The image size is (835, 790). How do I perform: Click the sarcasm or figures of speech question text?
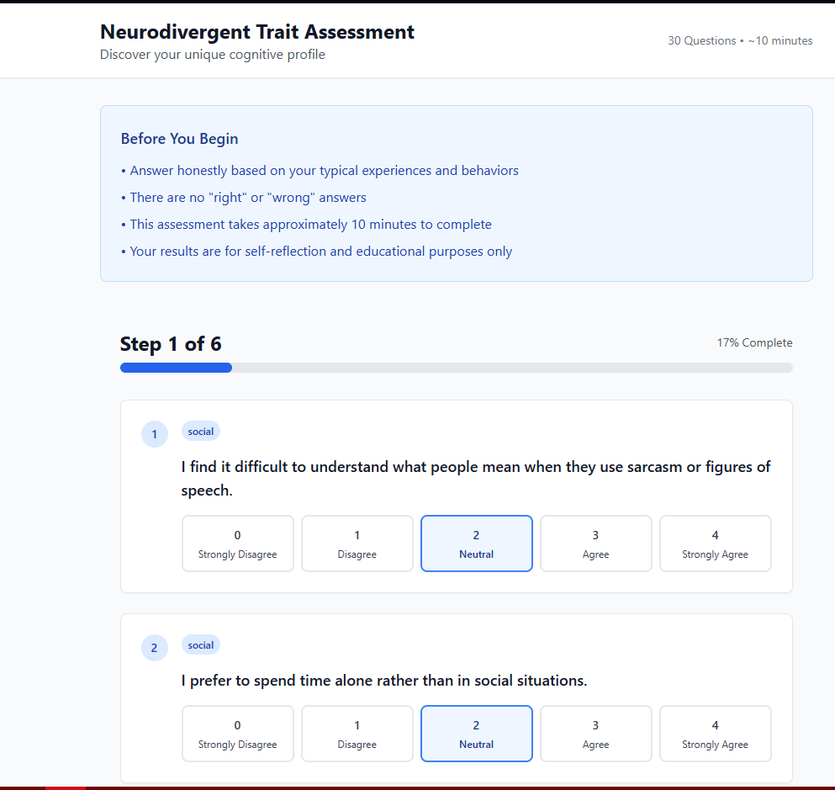(476, 479)
